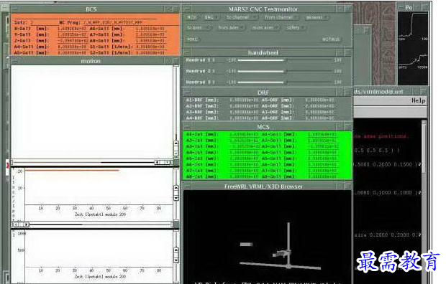The image size is (446, 284).
Task: Open the 'to channel' dropdown
Action: (241, 17)
